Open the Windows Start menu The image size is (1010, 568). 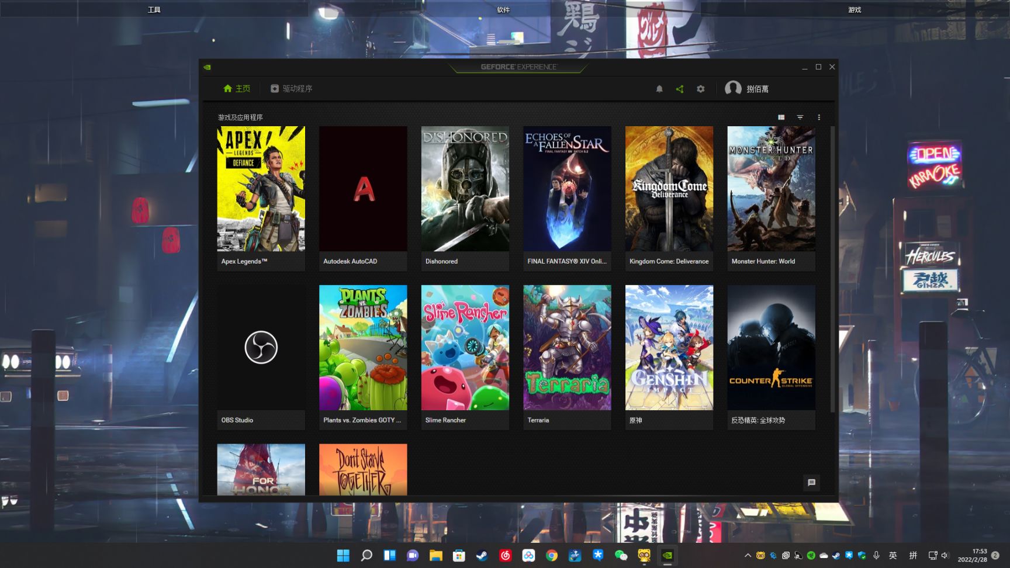pyautogui.click(x=343, y=555)
